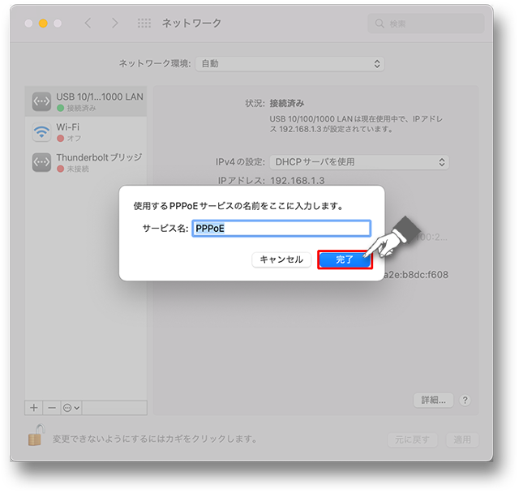Expand the ネットワーク環境 dropdown
This screenshot has height=493, width=519.
[x=290, y=64]
